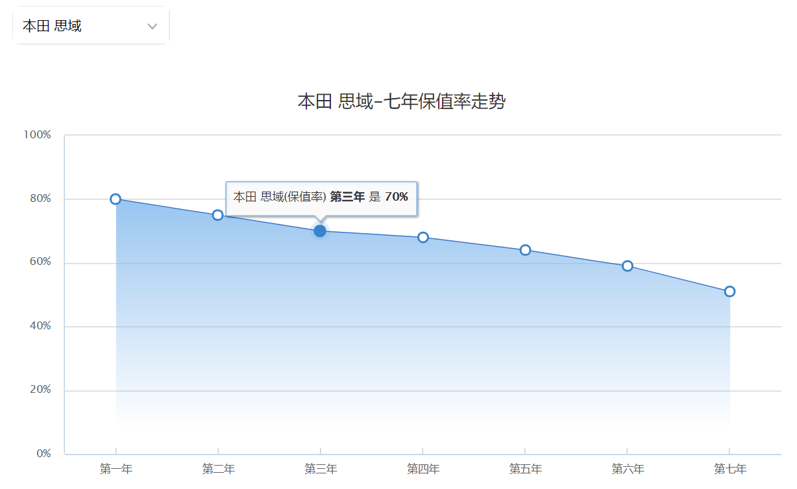This screenshot has width=797, height=489.
Task: Click the 第二年 x-axis label
Action: click(218, 469)
